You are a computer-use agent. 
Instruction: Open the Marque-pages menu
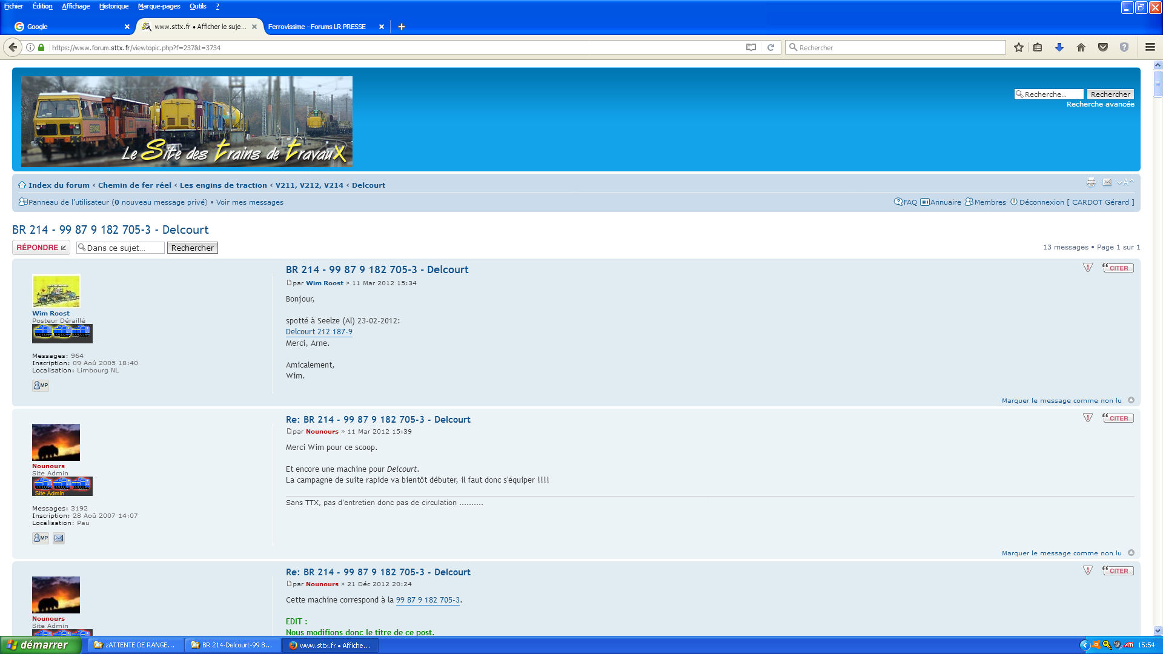point(159,6)
